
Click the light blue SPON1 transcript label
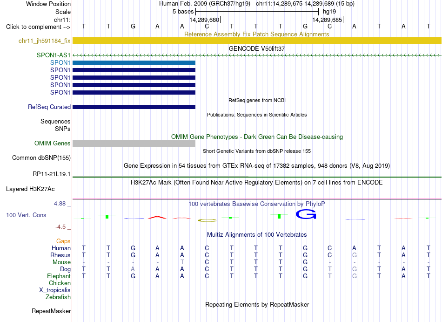(x=60, y=62)
